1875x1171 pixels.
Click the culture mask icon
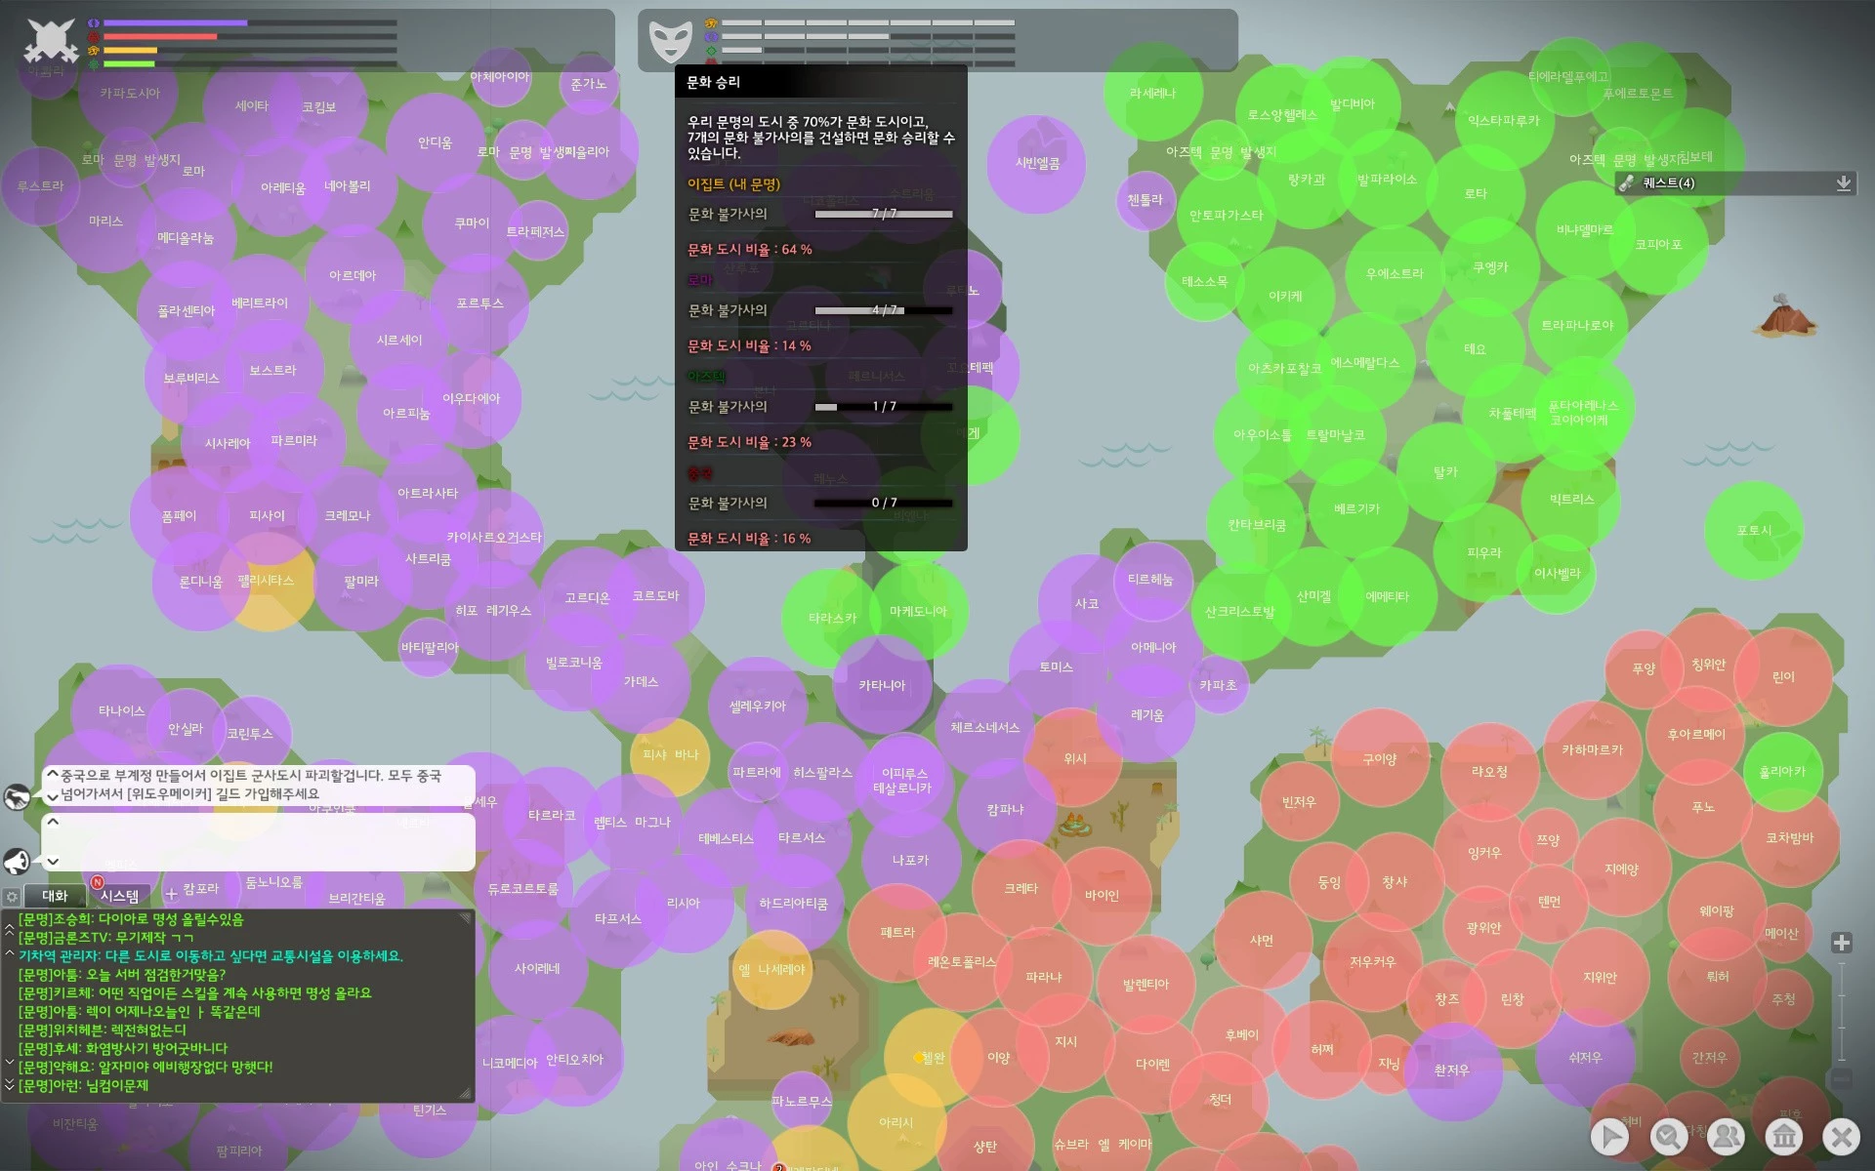click(670, 41)
